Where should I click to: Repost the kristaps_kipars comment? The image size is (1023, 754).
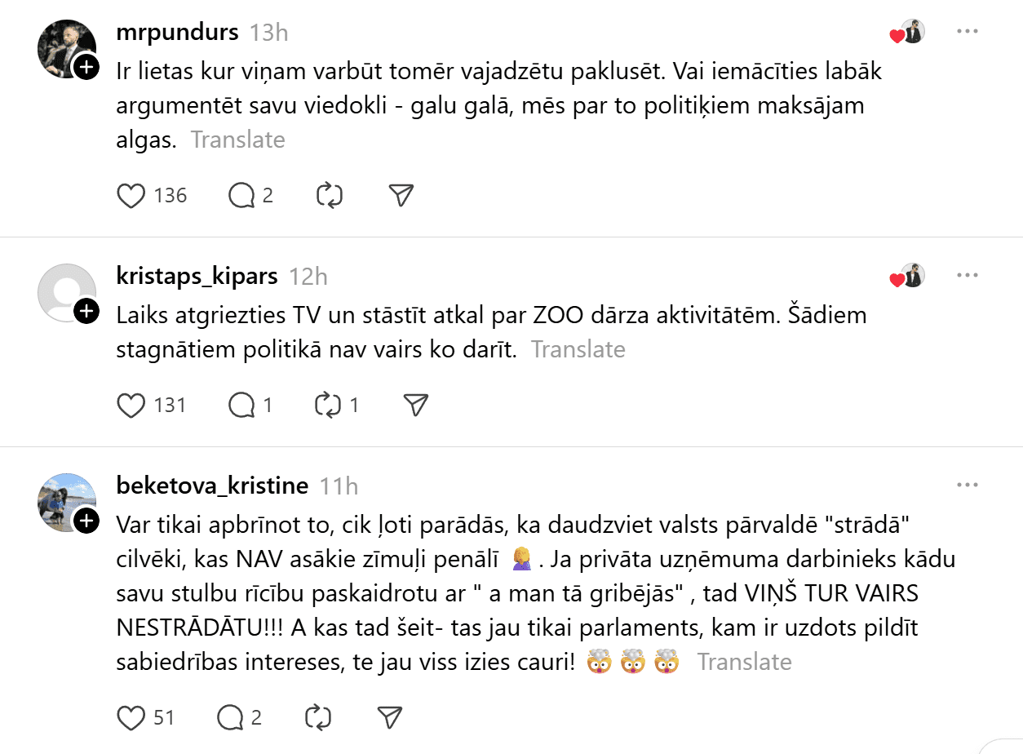tap(328, 406)
